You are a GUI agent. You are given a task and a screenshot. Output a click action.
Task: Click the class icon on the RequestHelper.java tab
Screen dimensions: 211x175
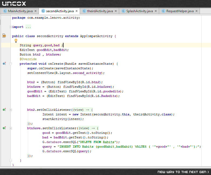(163, 11)
